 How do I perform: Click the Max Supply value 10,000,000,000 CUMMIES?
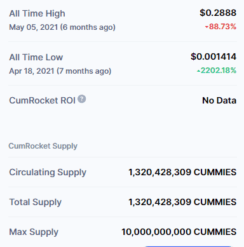pyautogui.click(x=179, y=232)
